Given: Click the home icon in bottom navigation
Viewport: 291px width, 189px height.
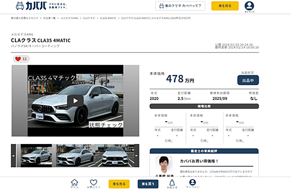Looking at the screenshot, I should (x=74, y=184).
